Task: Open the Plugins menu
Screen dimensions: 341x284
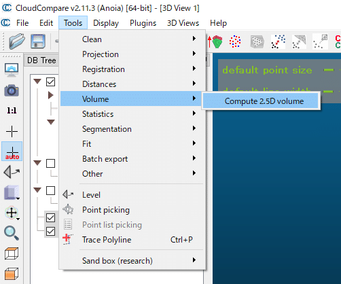Action: pos(143,23)
